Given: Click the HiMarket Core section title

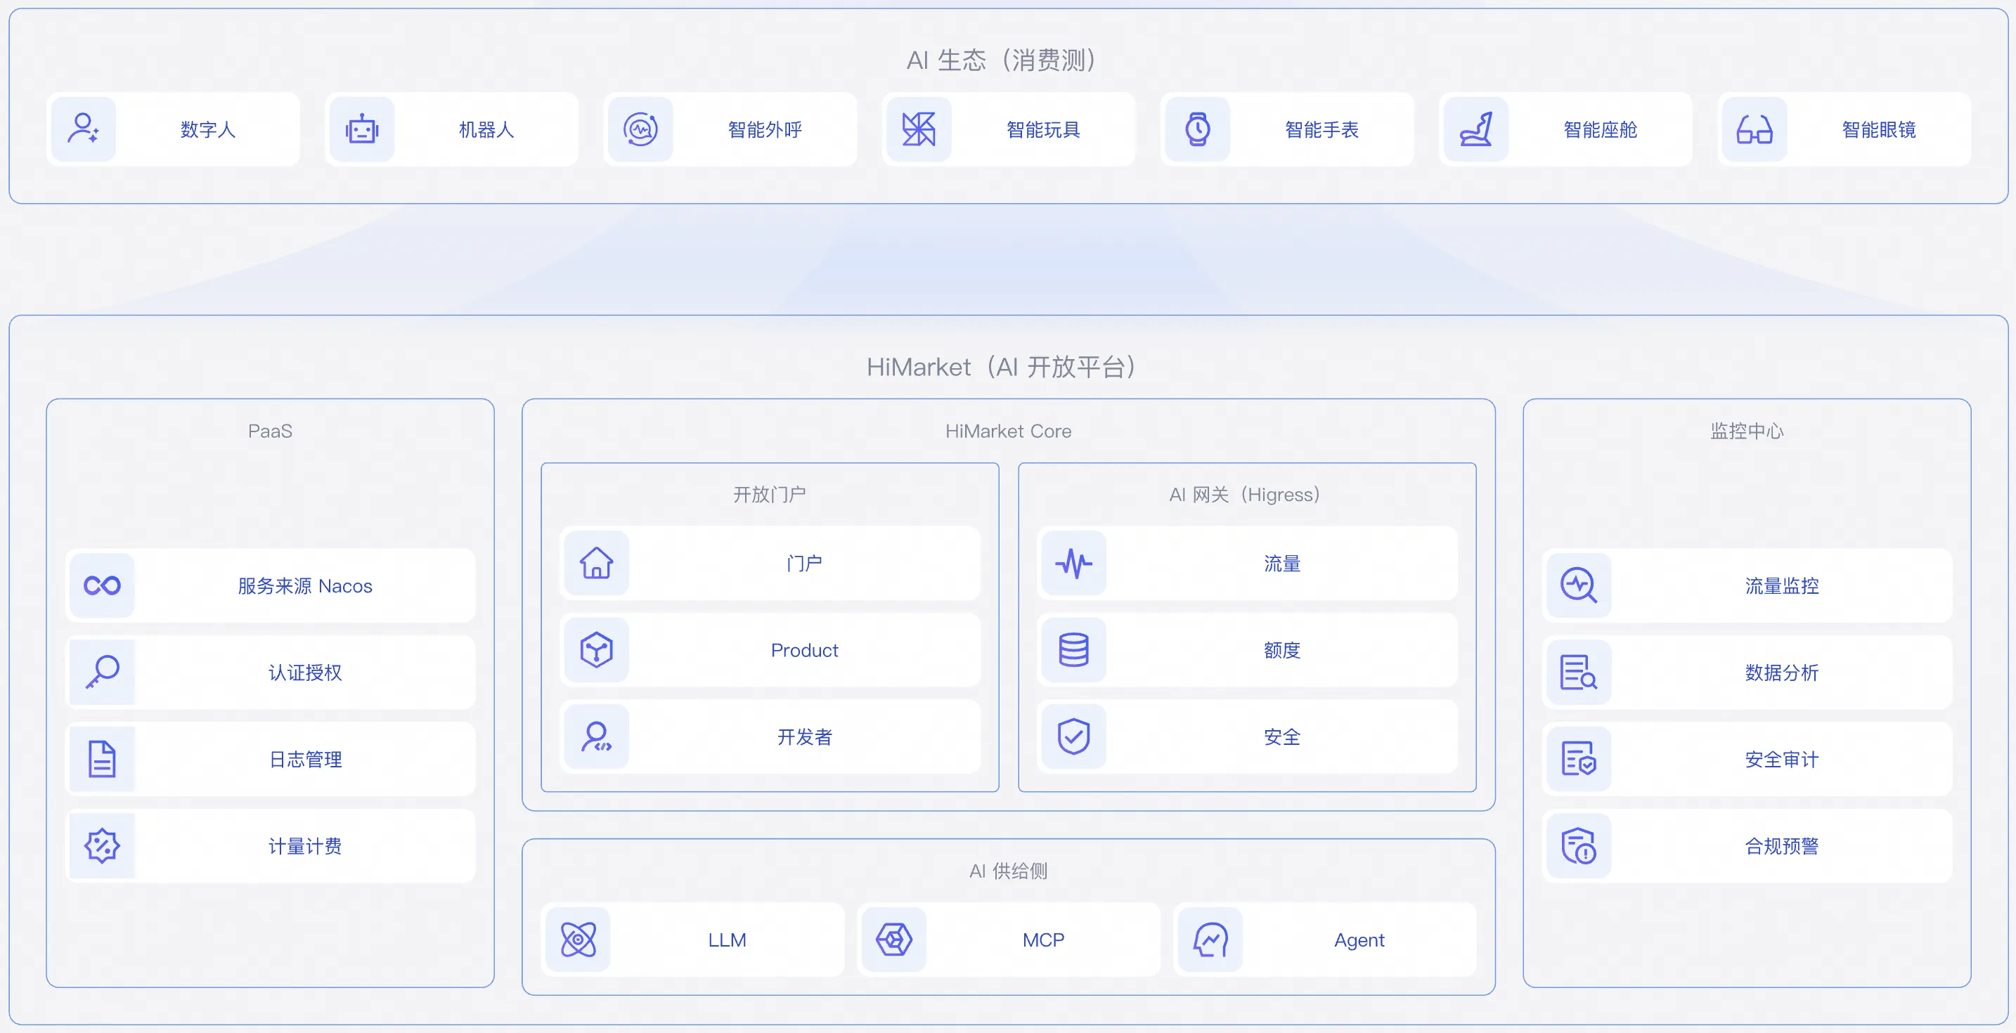Looking at the screenshot, I should click(x=1008, y=431).
